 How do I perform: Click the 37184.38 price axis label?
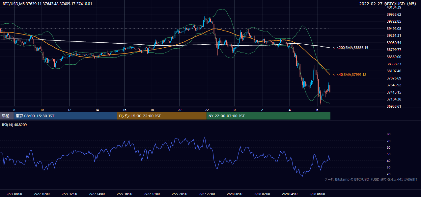click(x=394, y=99)
